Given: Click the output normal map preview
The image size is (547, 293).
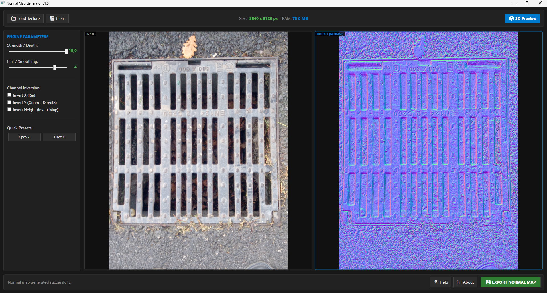Looking at the screenshot, I should (428, 150).
